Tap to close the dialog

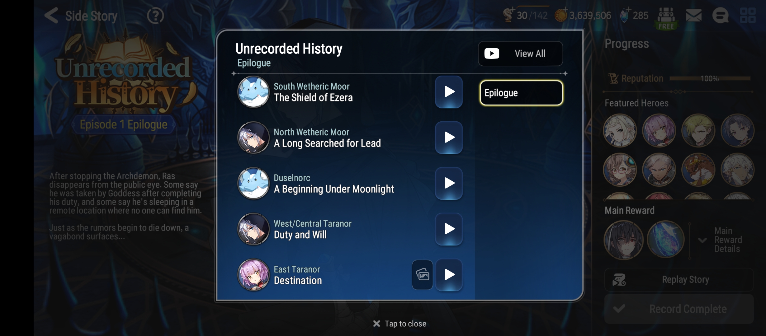click(400, 324)
